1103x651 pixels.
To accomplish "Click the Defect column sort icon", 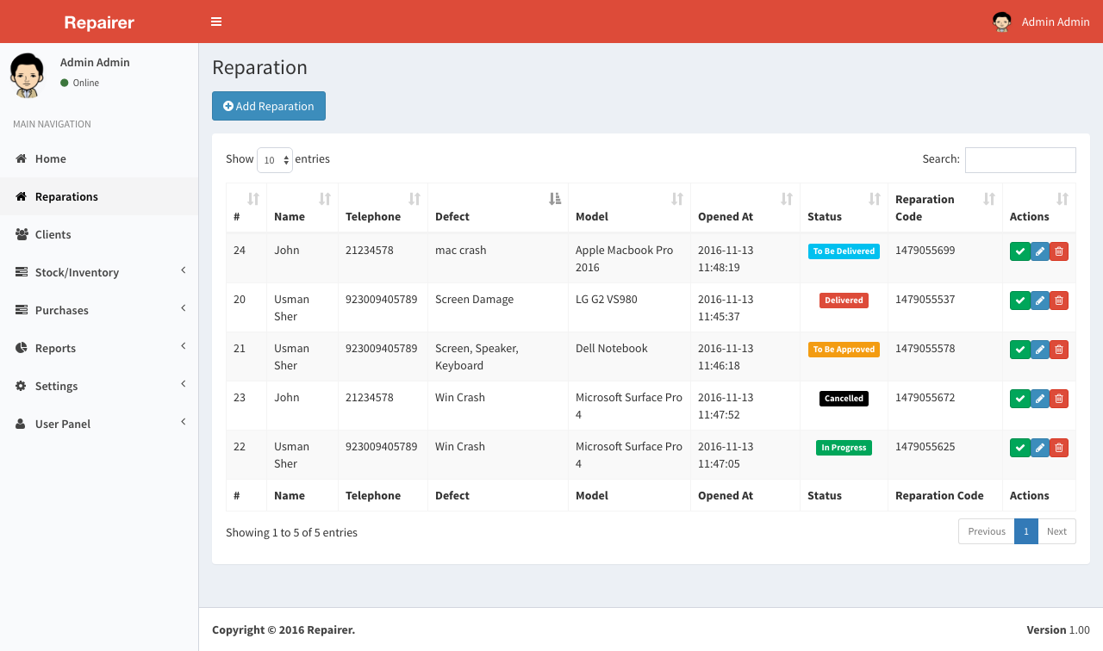I will point(555,199).
